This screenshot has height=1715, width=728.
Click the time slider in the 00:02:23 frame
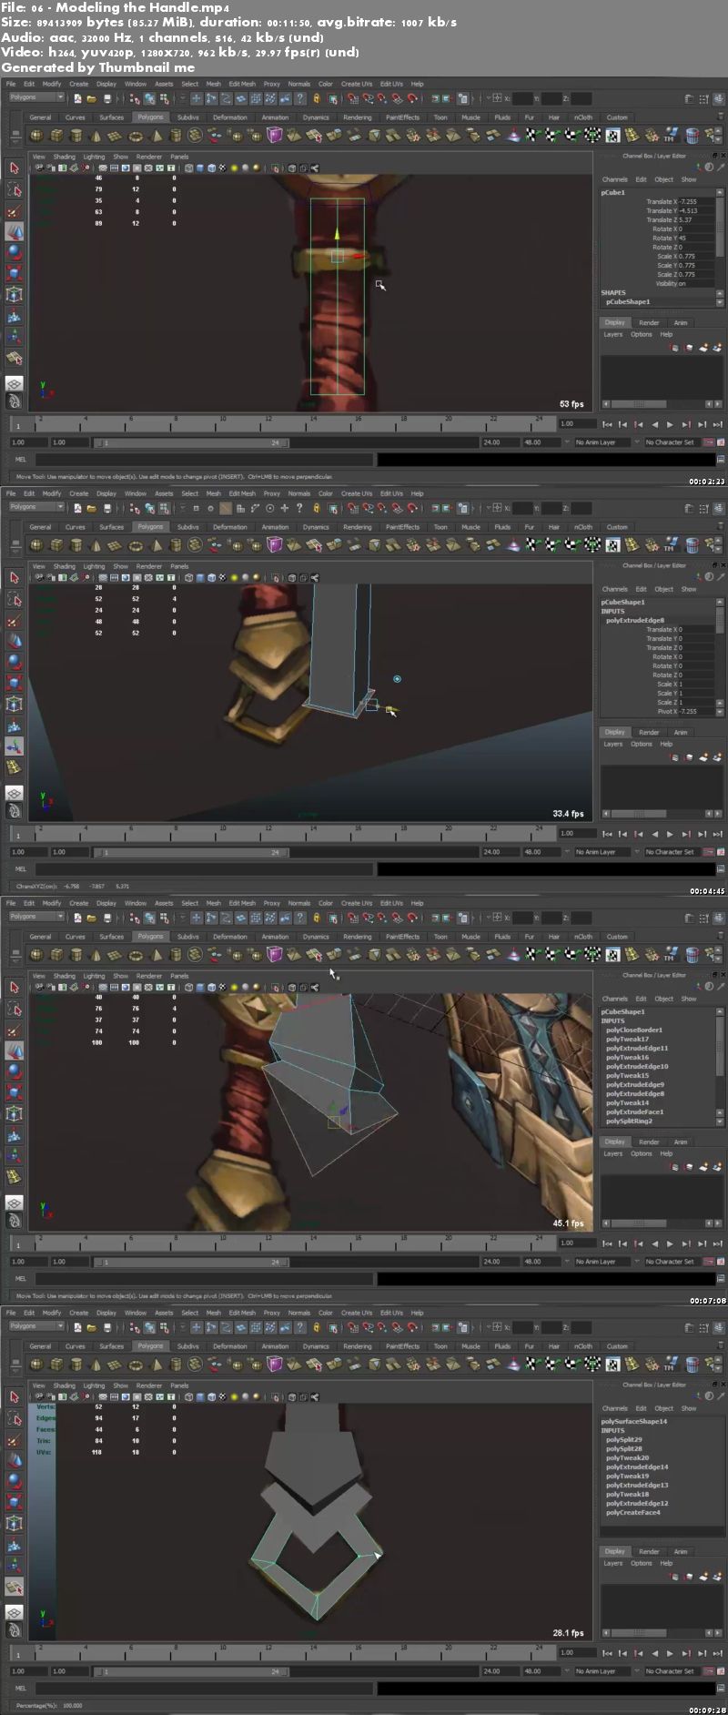click(x=282, y=424)
